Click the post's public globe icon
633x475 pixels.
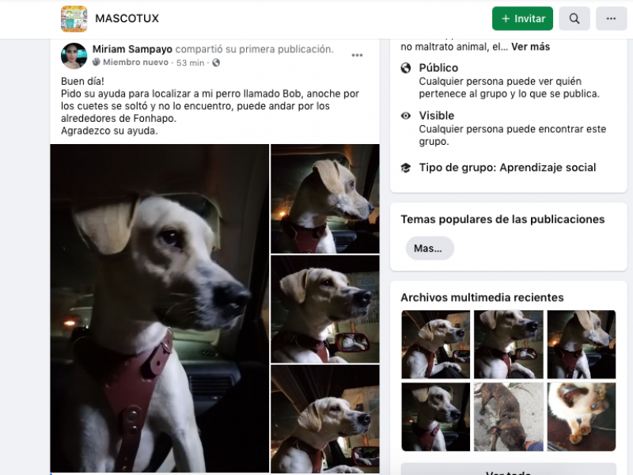coord(216,63)
